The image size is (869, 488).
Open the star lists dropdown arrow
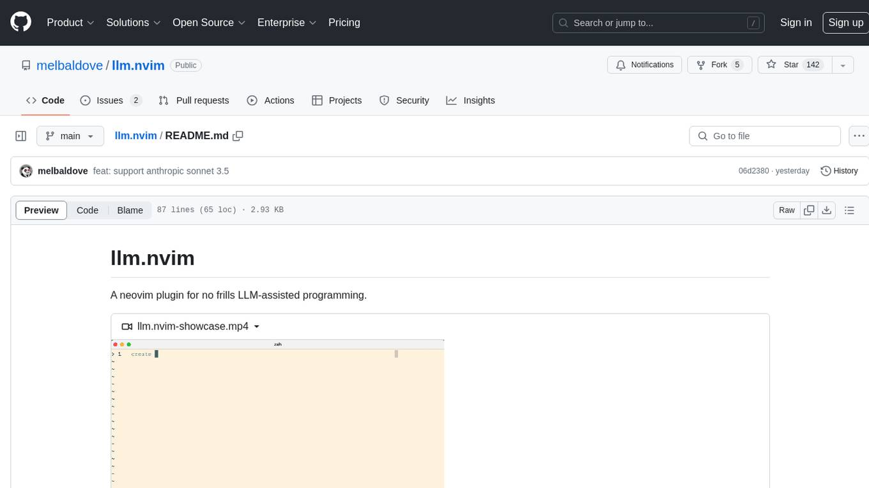pos(843,65)
